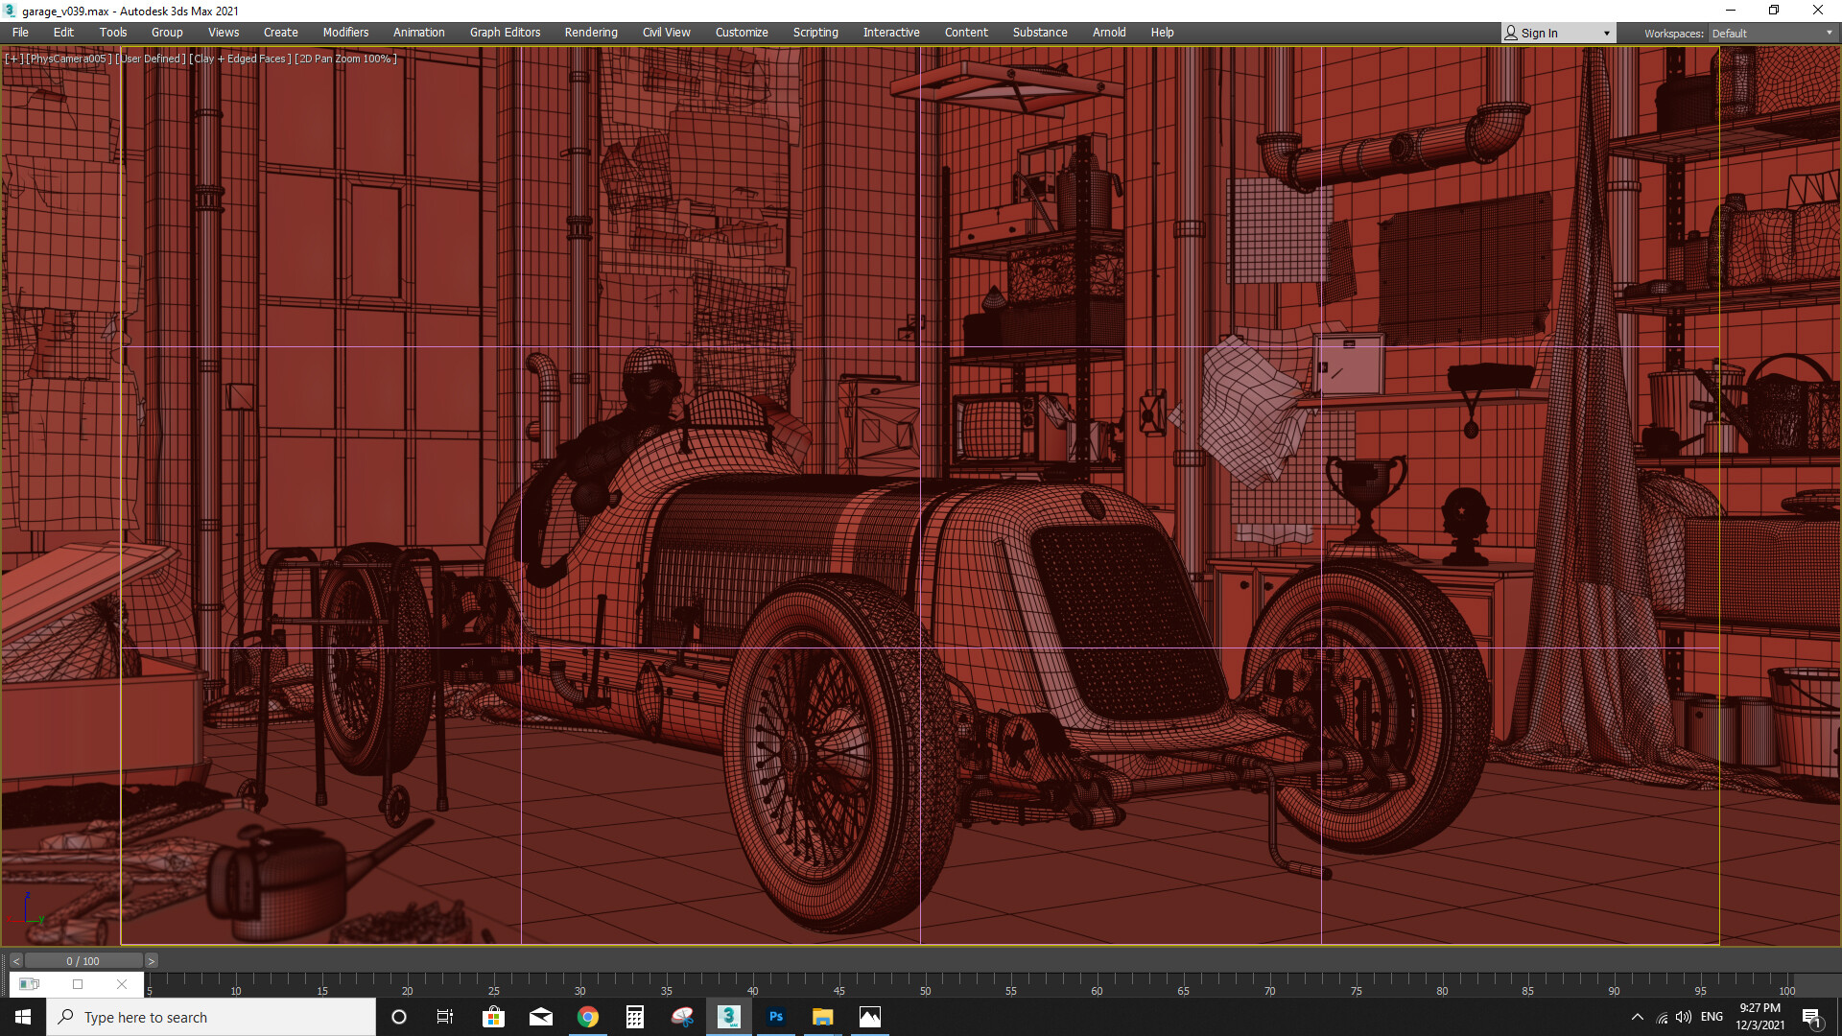Click the viewport [+] general menu label

coord(13,59)
